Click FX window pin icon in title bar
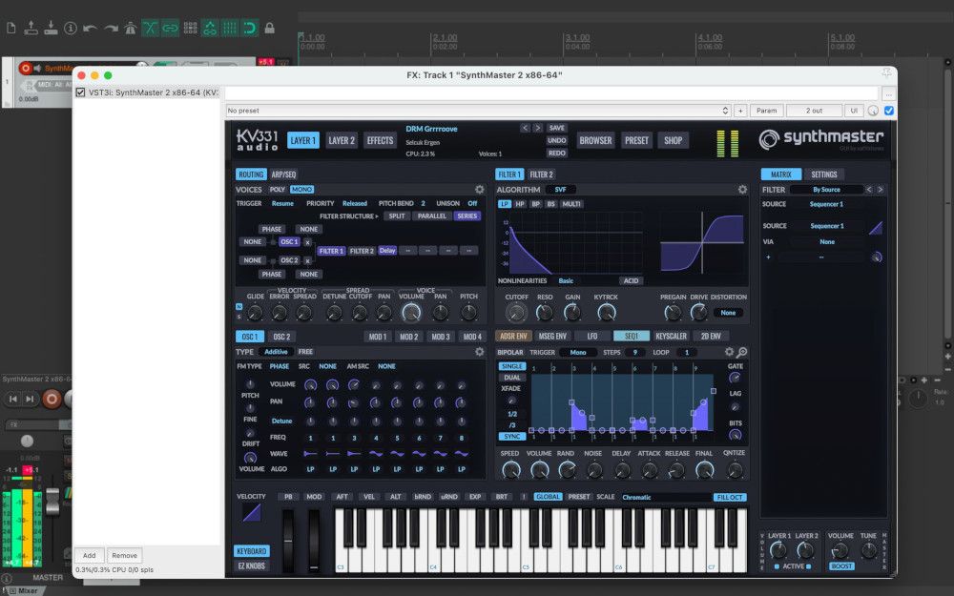 click(x=886, y=73)
